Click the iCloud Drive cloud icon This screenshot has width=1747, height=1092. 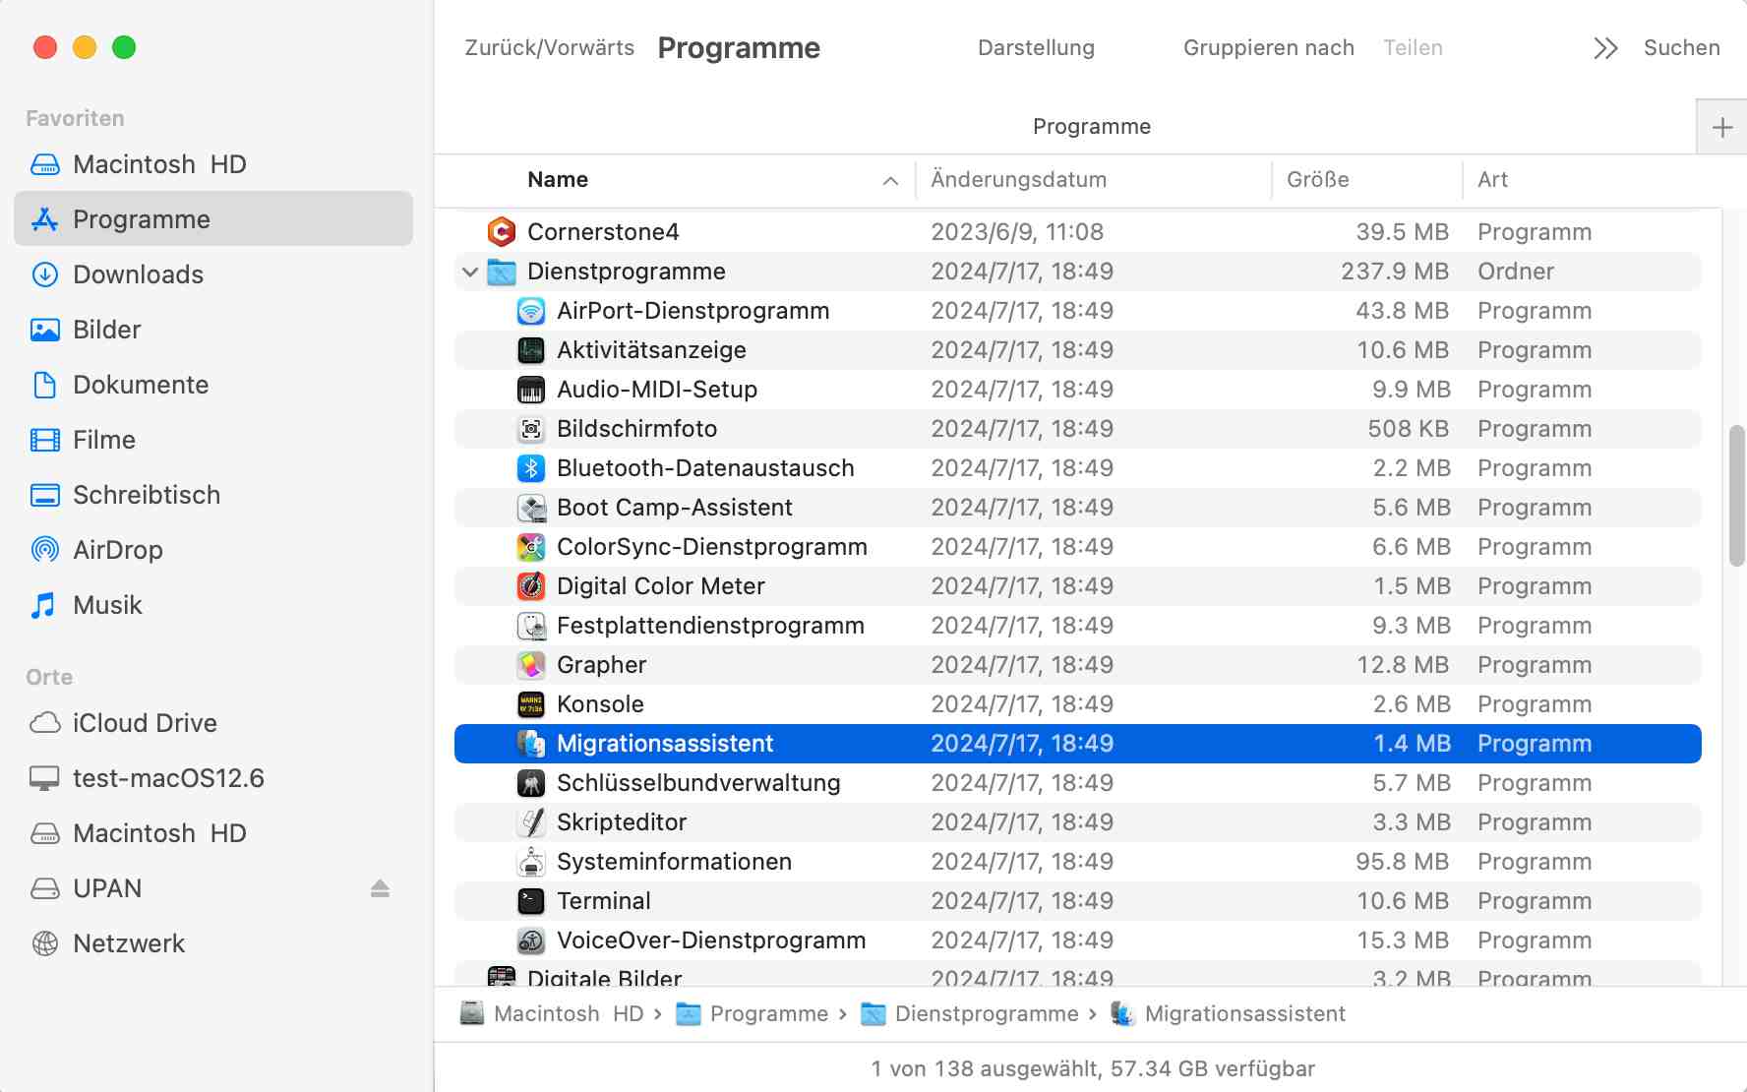click(x=45, y=723)
